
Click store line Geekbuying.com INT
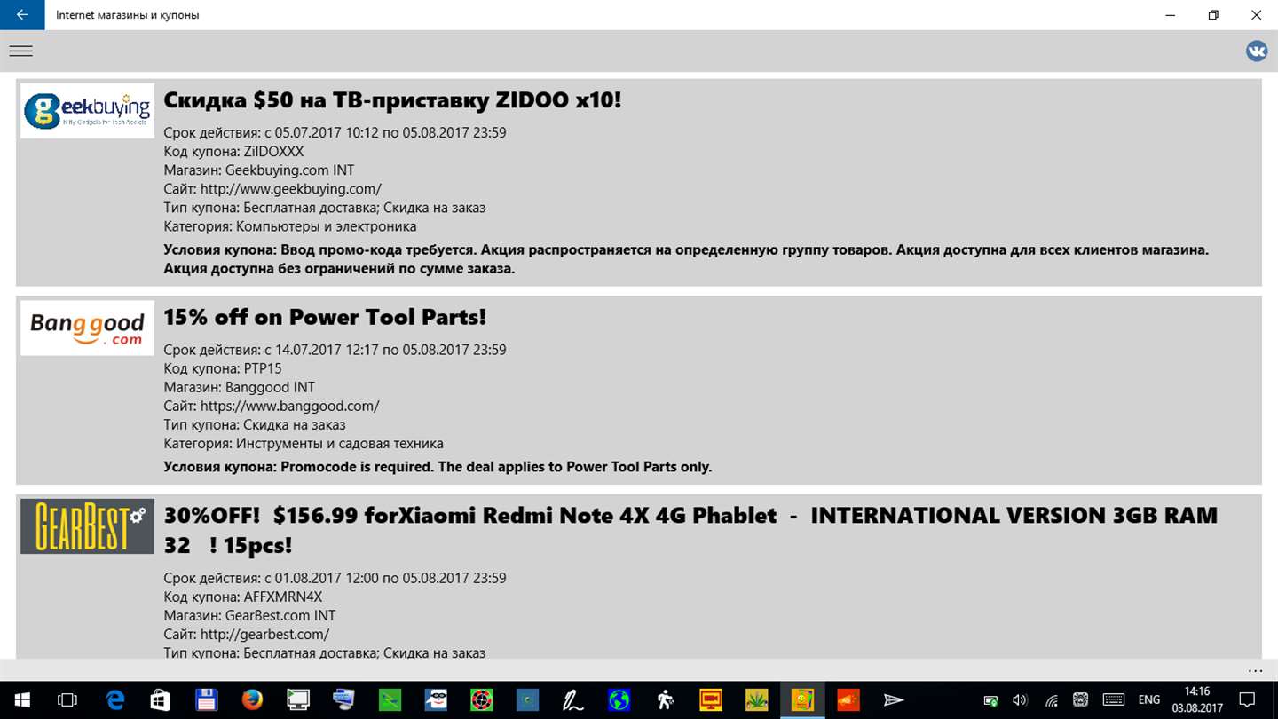coord(259,170)
